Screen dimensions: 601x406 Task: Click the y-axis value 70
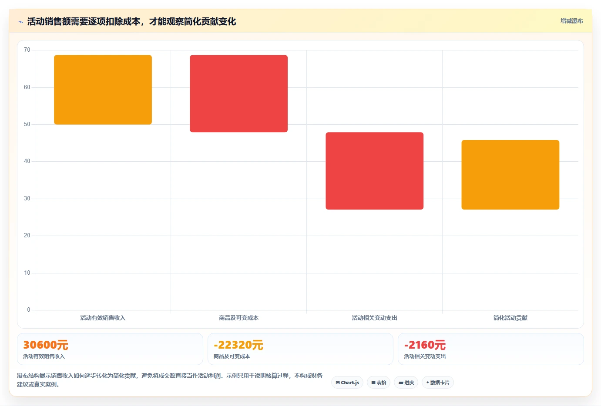tap(27, 50)
